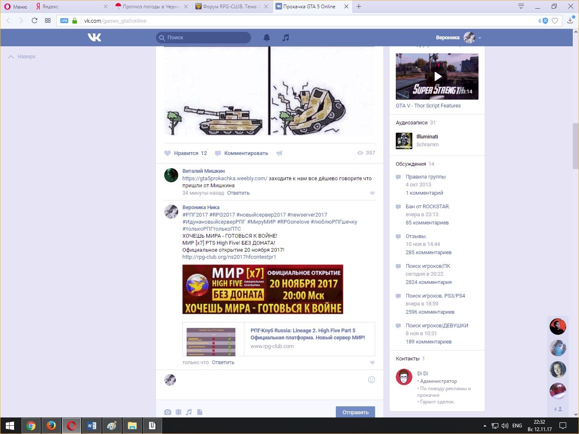Viewport: 579px width, 434px height.
Task: Open the notifications bell
Action: (x=267, y=38)
